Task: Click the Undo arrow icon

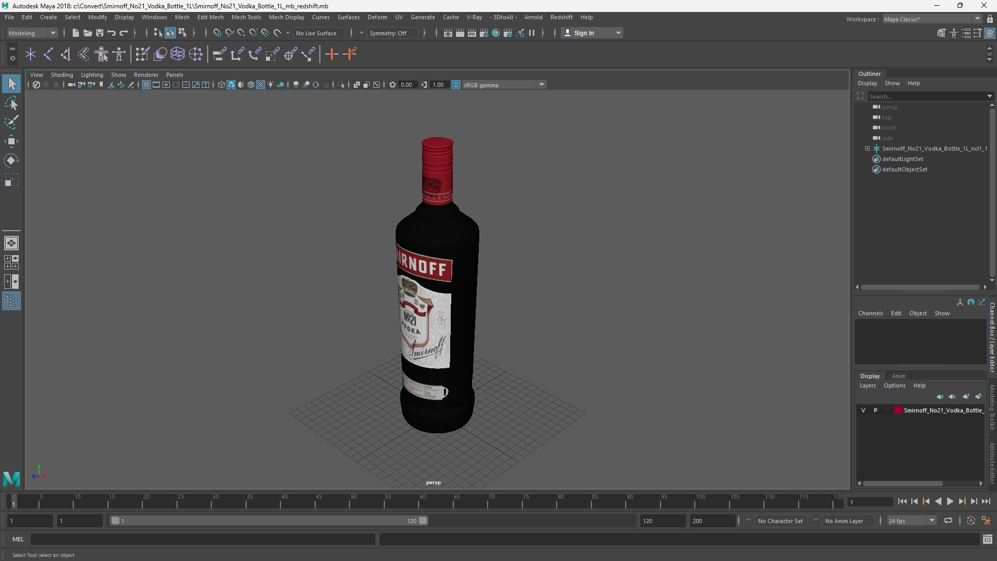Action: point(111,33)
